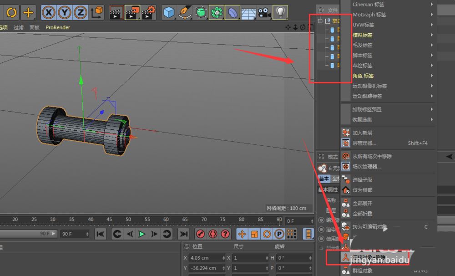Click the coordinate system icon
Screen dimensions: 455x276
coord(96,12)
